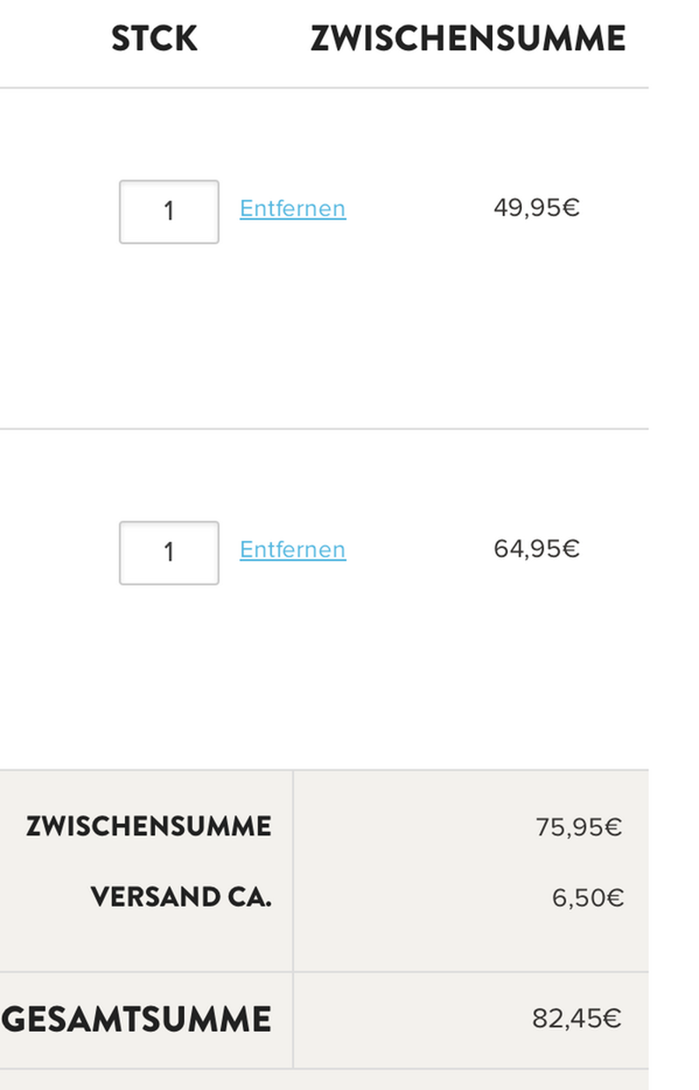Viewport: 699px width, 1090px height.
Task: Click empty space below the 64,95€ item row
Action: [324, 676]
